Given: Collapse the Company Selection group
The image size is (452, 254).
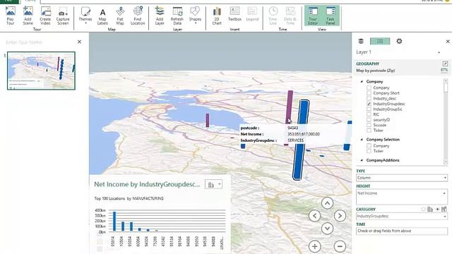Looking at the screenshot, I should pos(362,140).
